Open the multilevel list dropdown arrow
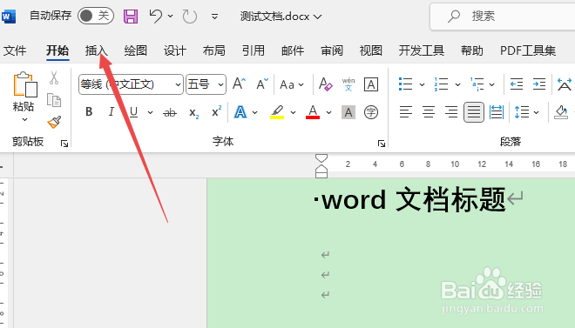575x328 pixels. point(491,84)
